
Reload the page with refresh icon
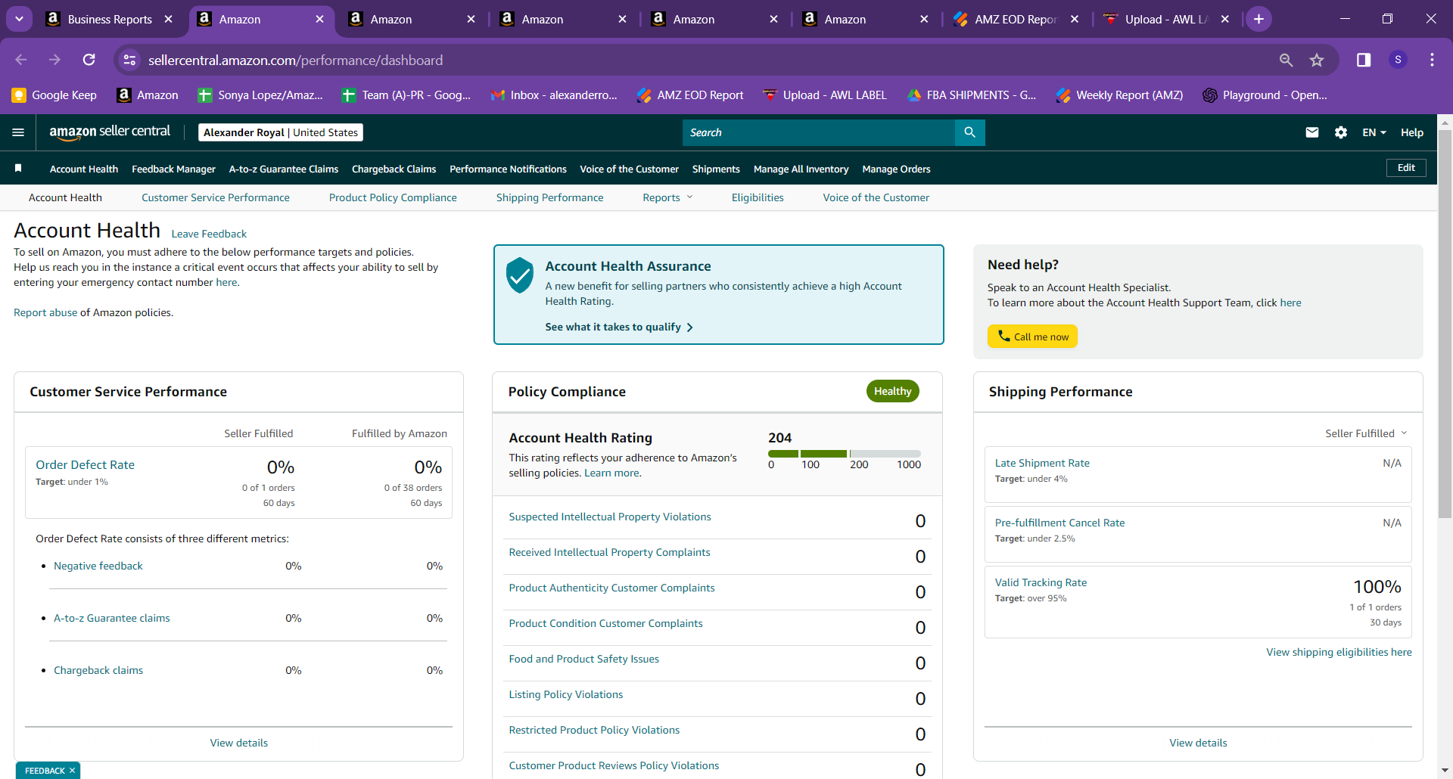89,60
